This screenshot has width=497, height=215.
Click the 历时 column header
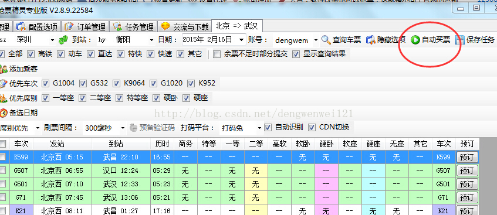163,144
